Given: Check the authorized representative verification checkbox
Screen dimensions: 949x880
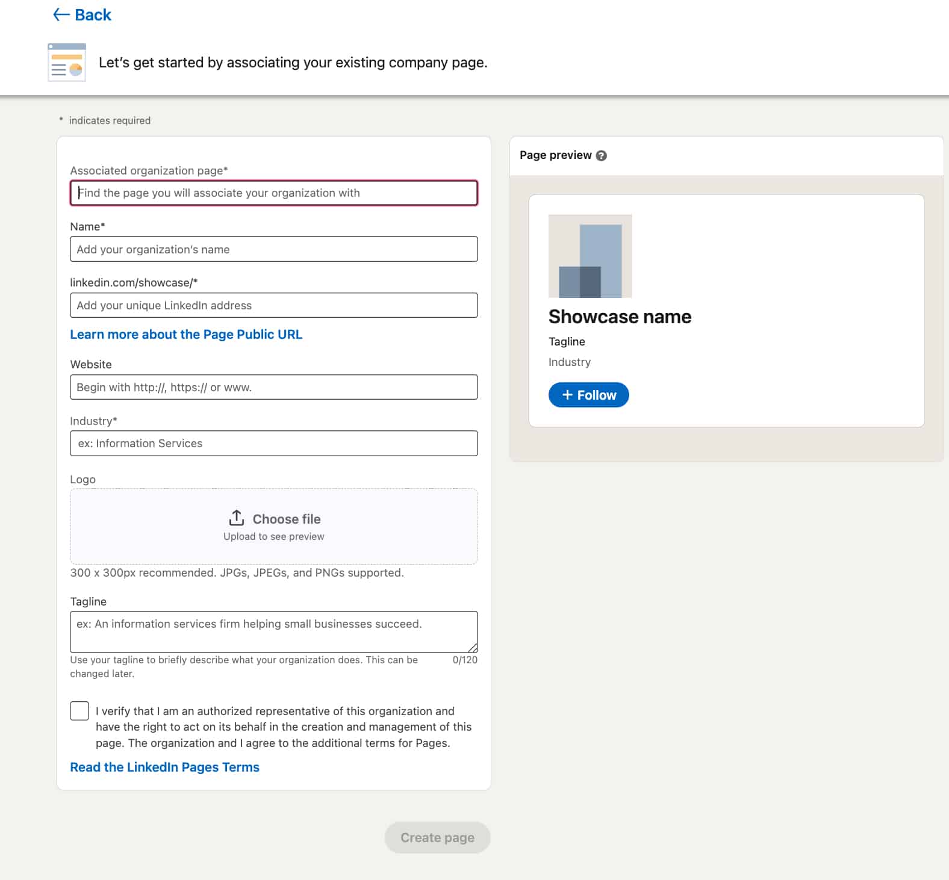Looking at the screenshot, I should [79, 710].
